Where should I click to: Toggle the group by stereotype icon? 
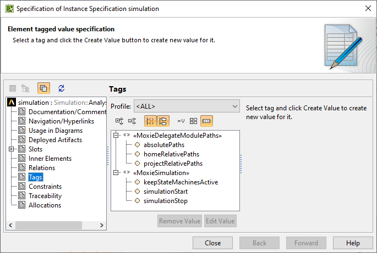coord(150,121)
